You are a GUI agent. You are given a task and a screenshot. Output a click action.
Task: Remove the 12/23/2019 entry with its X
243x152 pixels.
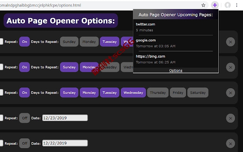[x=230, y=118]
